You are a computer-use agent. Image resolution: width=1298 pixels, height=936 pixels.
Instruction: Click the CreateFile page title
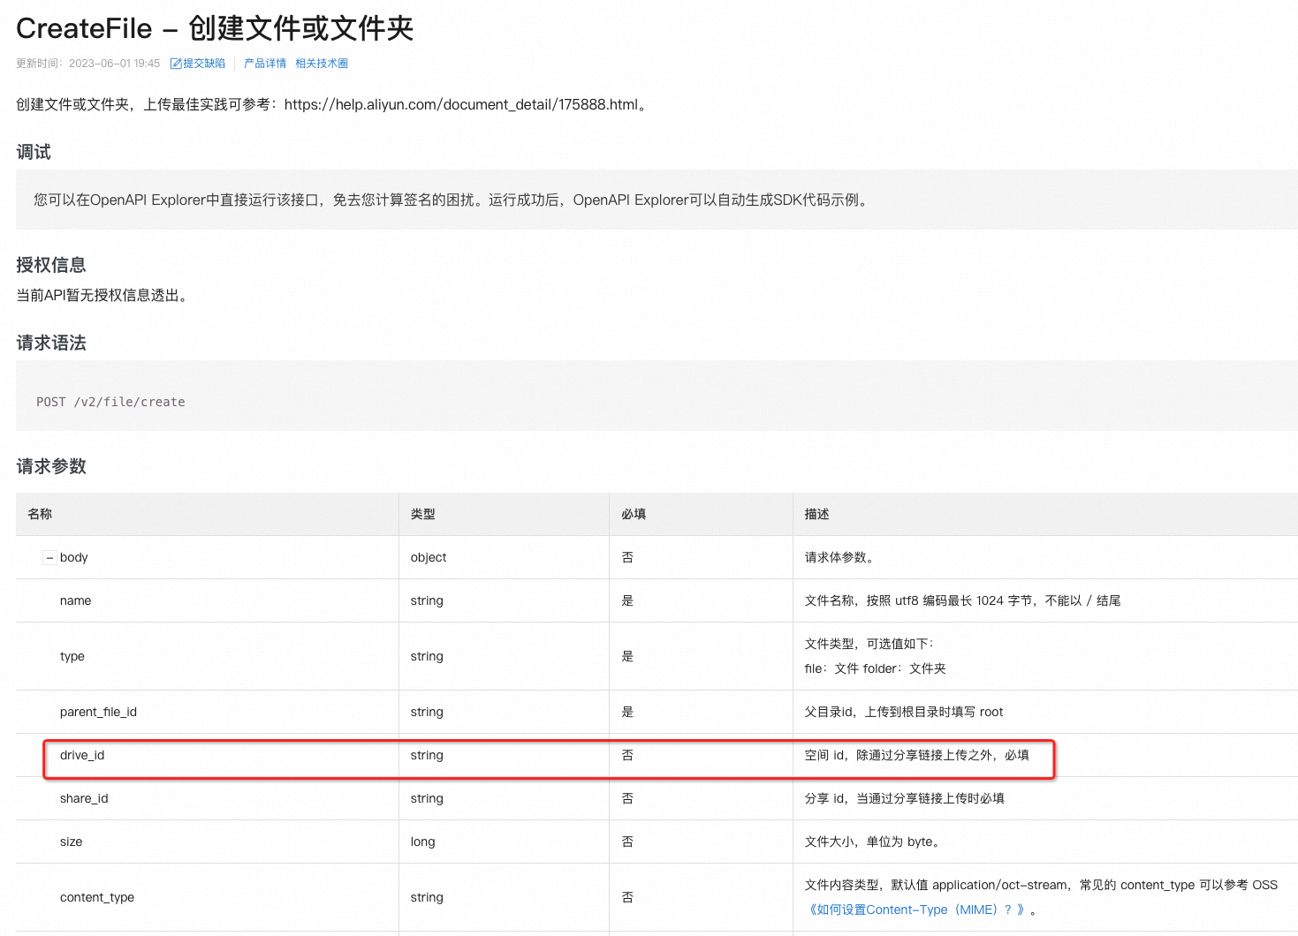[215, 28]
